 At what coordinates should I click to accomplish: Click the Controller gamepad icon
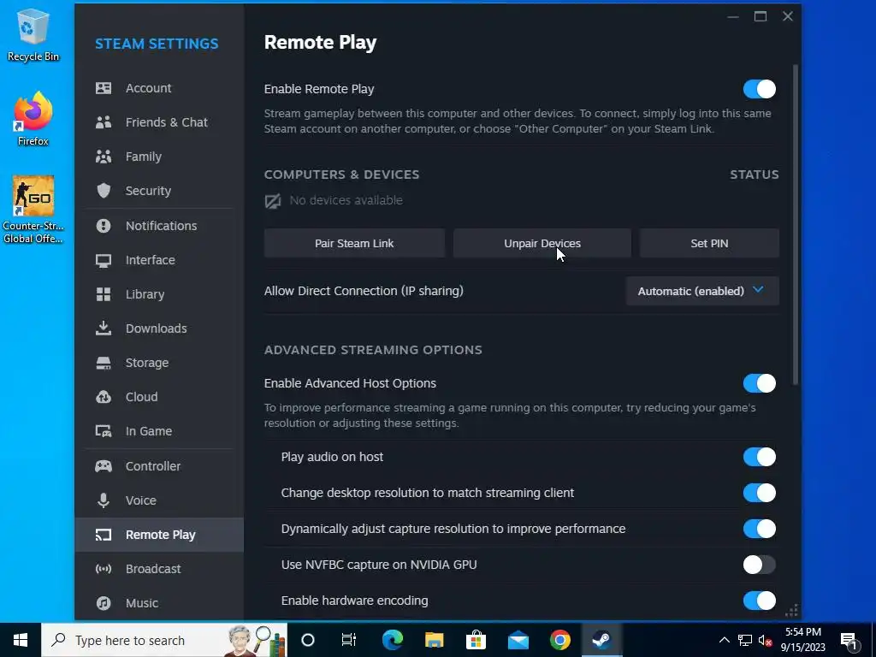(x=104, y=466)
